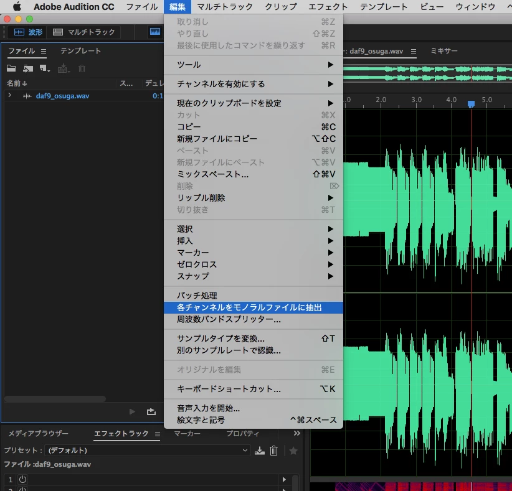
Task: Click the Files panel horizontal scrollbar
Action: [x=55, y=399]
